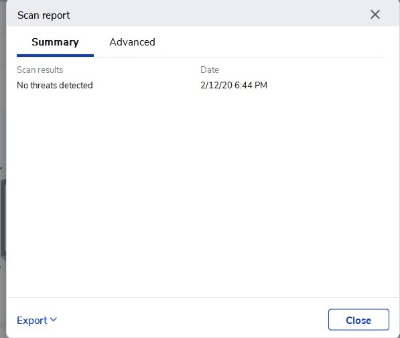Viewport: 400px width, 338px height.
Task: Click the dimmed background window at left edge
Action: 3,169
